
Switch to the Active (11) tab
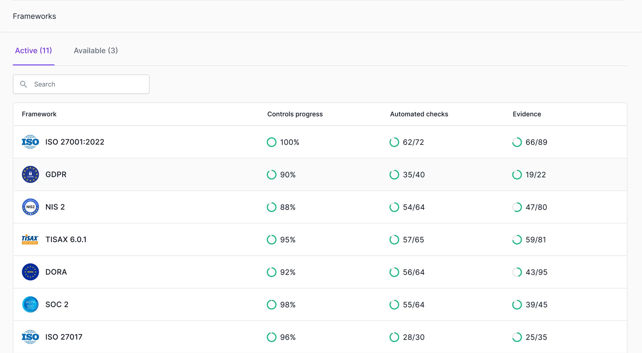click(34, 50)
